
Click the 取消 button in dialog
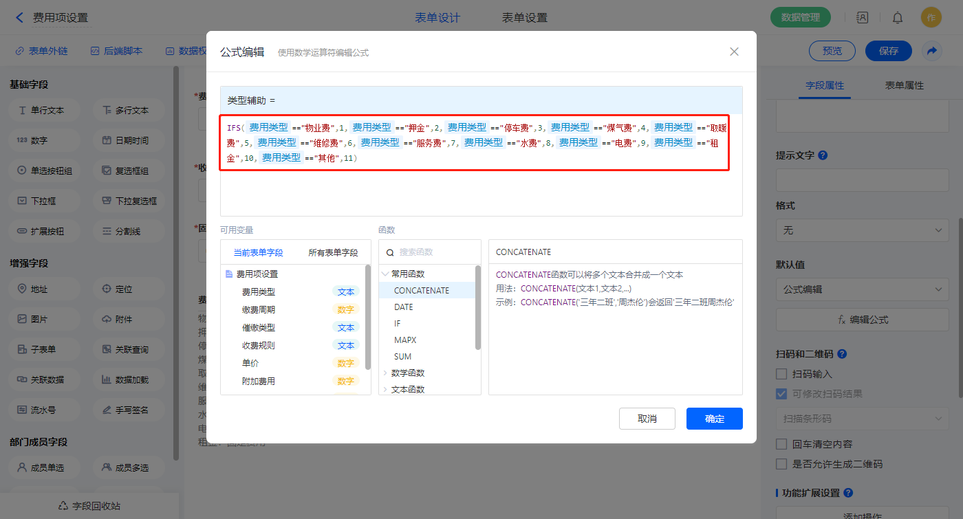tap(647, 419)
